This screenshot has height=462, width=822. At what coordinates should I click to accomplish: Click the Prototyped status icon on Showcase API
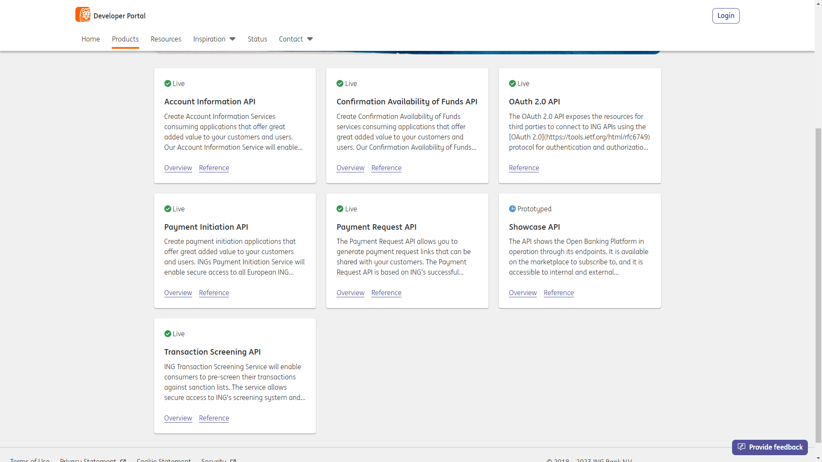click(512, 209)
